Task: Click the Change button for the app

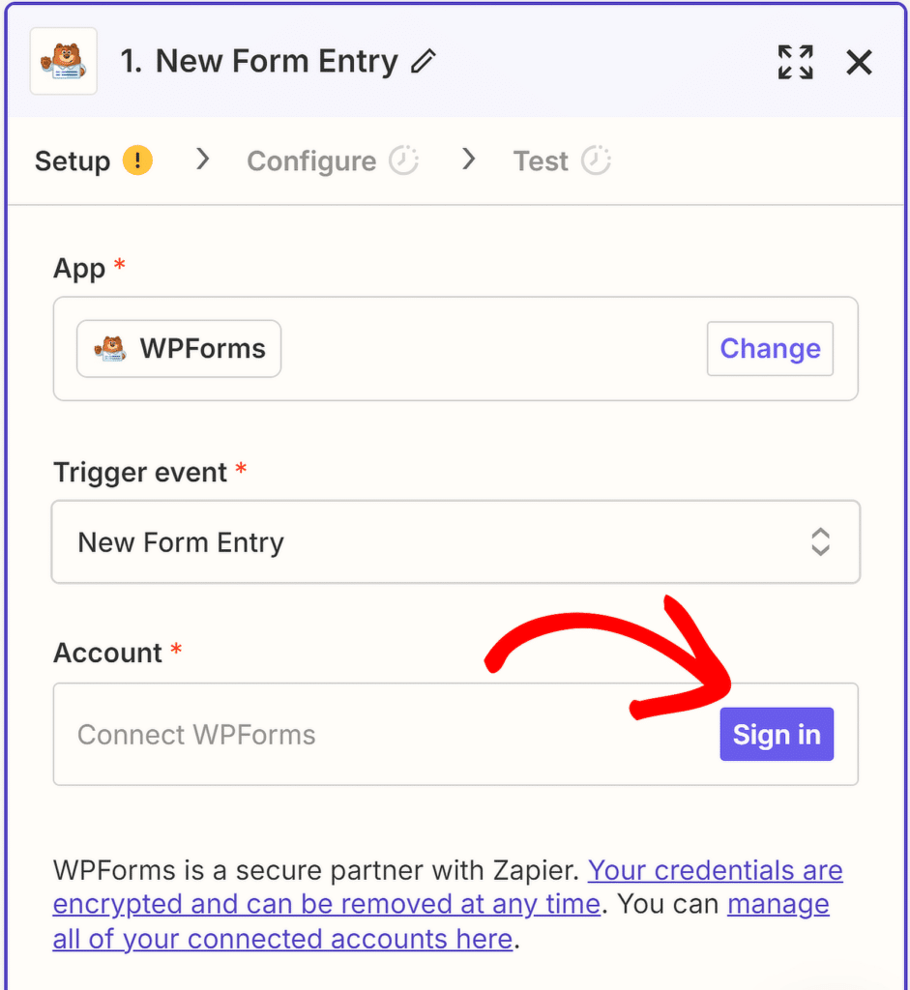Action: tap(770, 349)
